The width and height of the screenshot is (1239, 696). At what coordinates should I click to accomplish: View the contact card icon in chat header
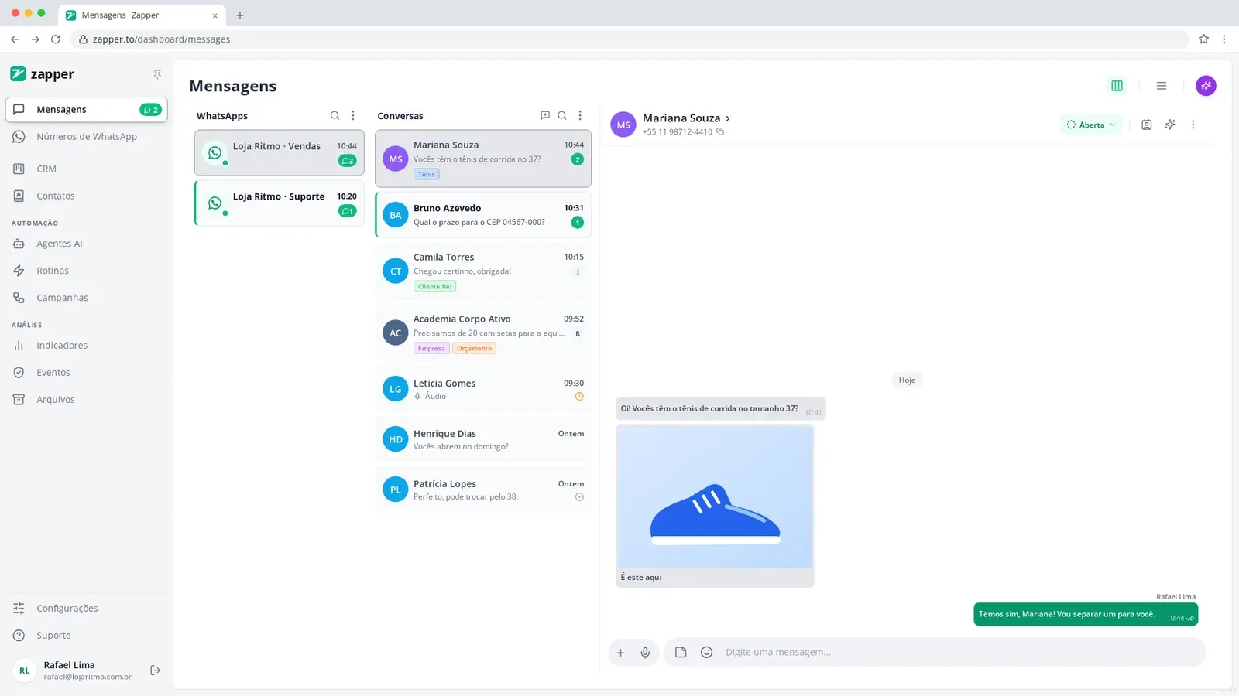1147,125
